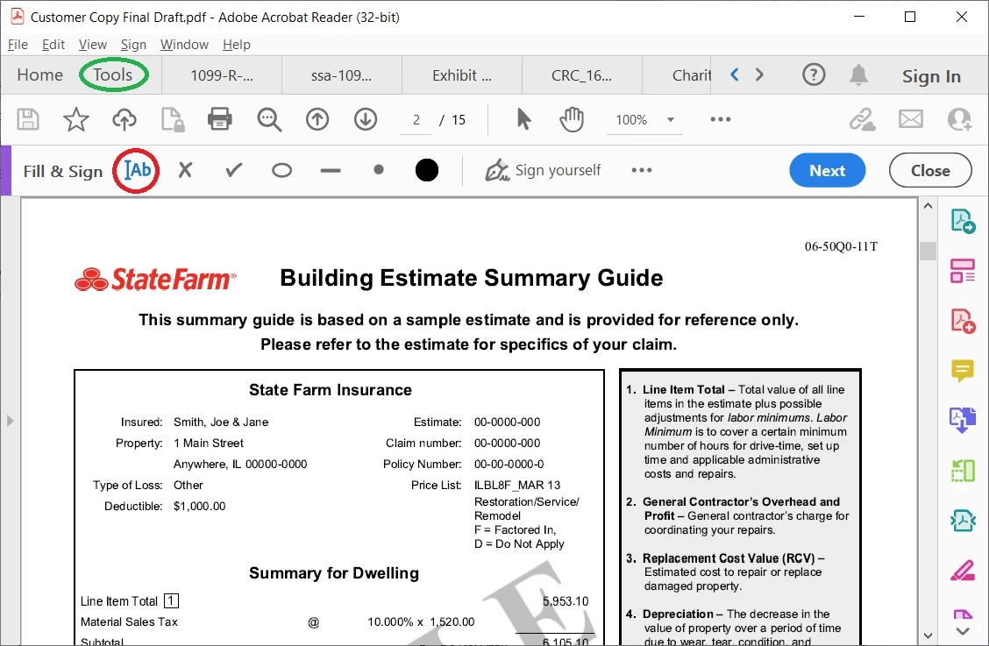Go to previous page arrow

click(317, 119)
